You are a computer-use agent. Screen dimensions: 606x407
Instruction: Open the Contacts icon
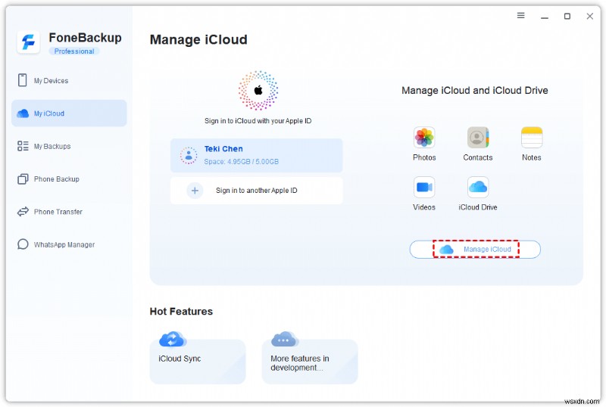tap(478, 138)
